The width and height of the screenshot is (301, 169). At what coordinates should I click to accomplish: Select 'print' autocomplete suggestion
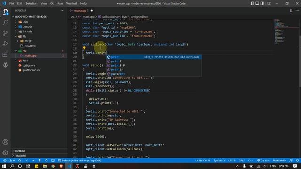point(154,57)
